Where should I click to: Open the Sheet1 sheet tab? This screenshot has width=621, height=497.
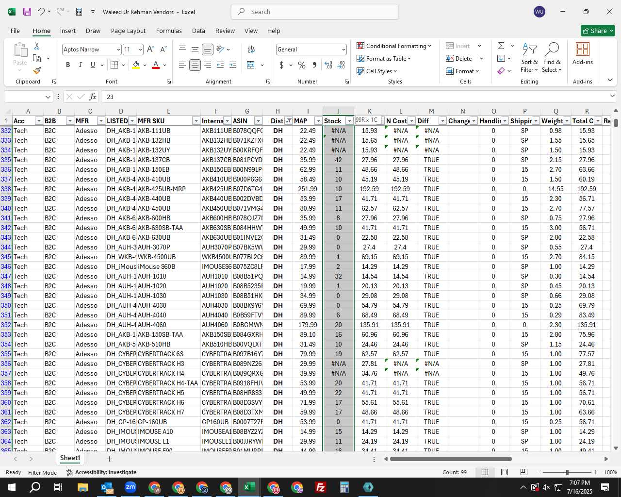70,458
